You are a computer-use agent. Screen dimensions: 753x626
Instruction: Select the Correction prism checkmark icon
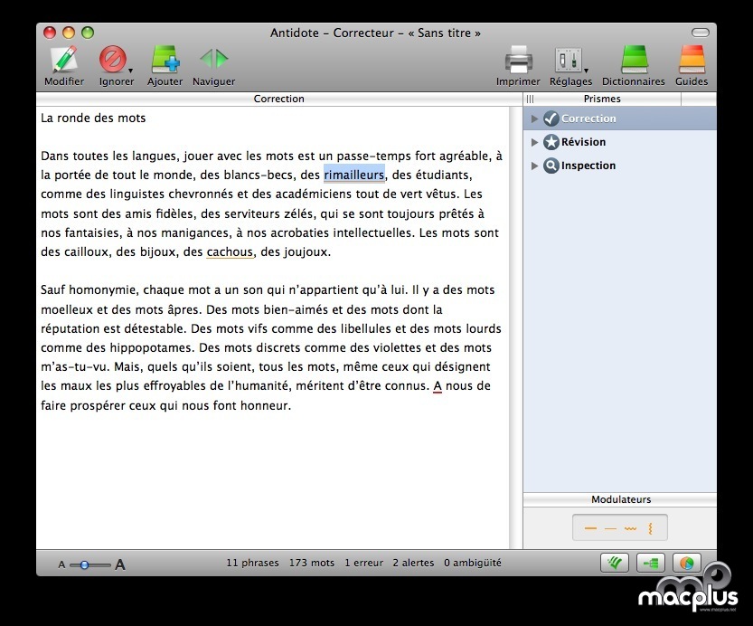[x=551, y=119]
